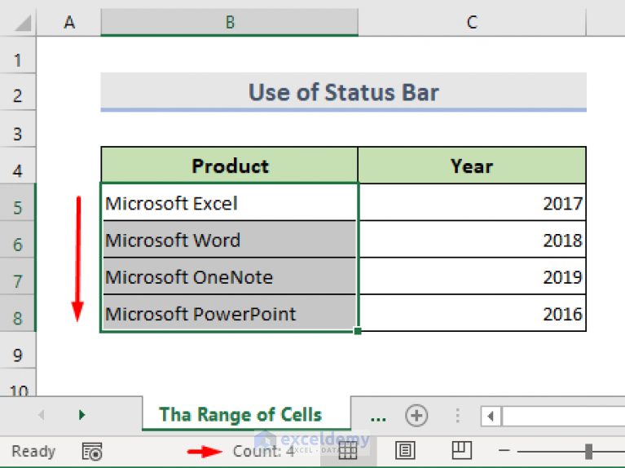Viewport: 625px width, 468px height.
Task: Select column B header
Action: coord(230,22)
